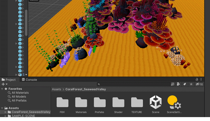Collapse the Favorites section

point(2,89)
